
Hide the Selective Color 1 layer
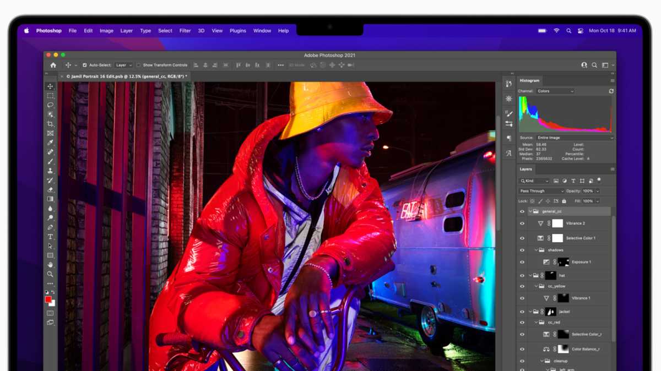[522, 238]
